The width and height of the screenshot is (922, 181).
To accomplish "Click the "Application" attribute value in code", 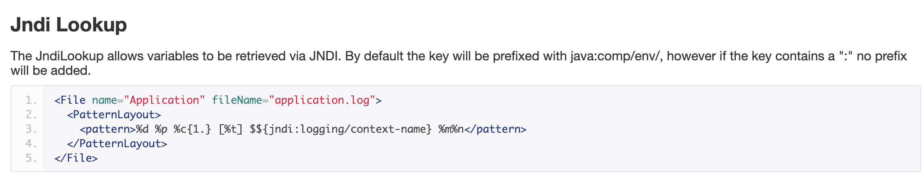I will [164, 100].
